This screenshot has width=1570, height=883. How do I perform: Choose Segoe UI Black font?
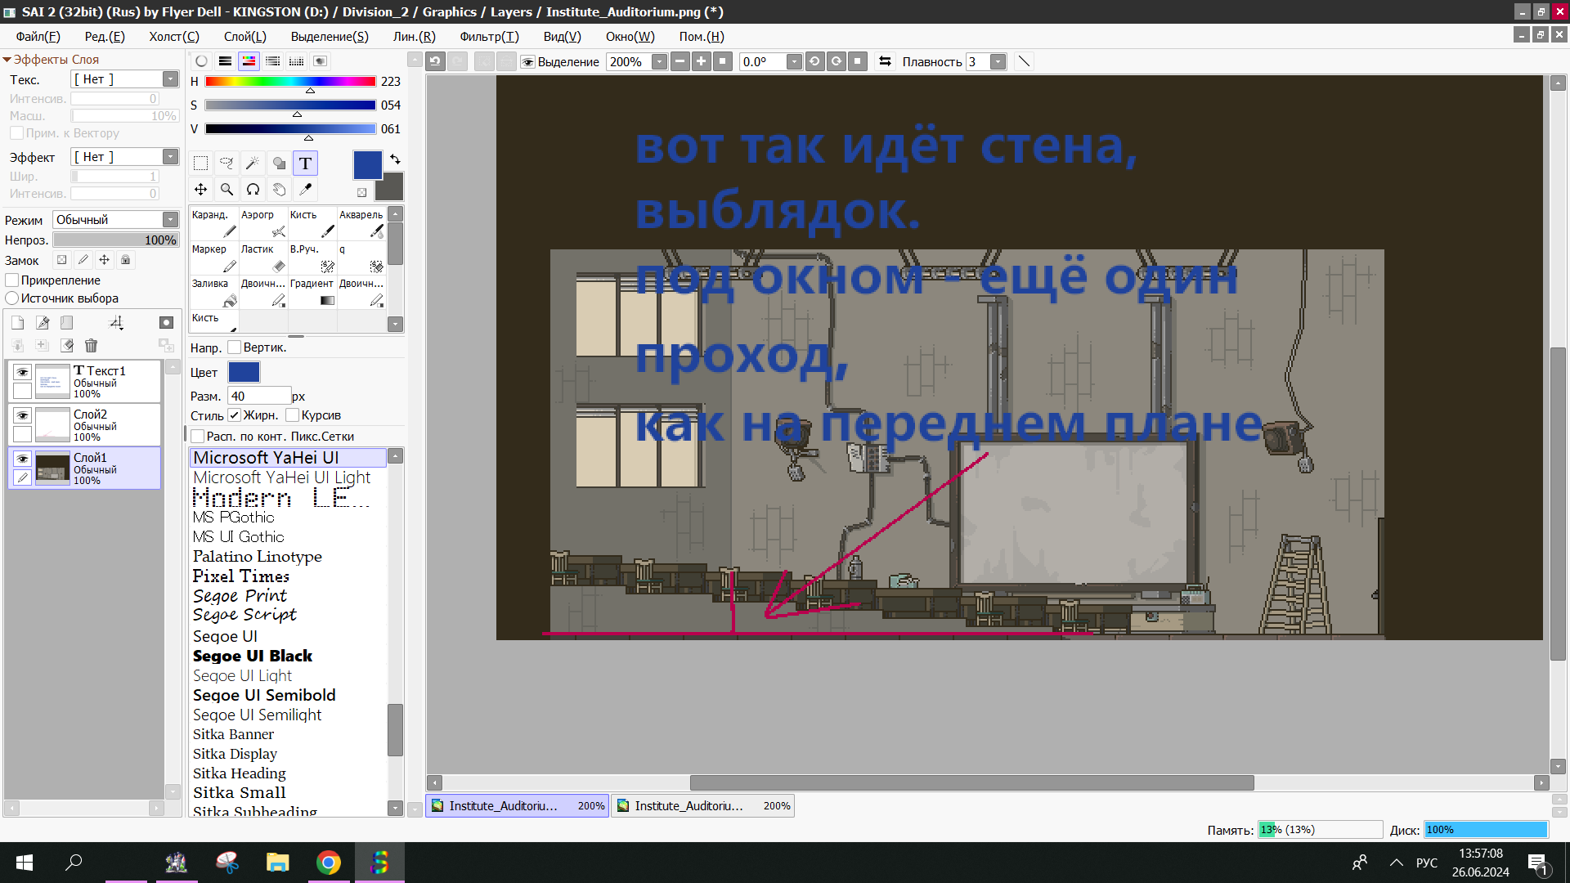[253, 656]
